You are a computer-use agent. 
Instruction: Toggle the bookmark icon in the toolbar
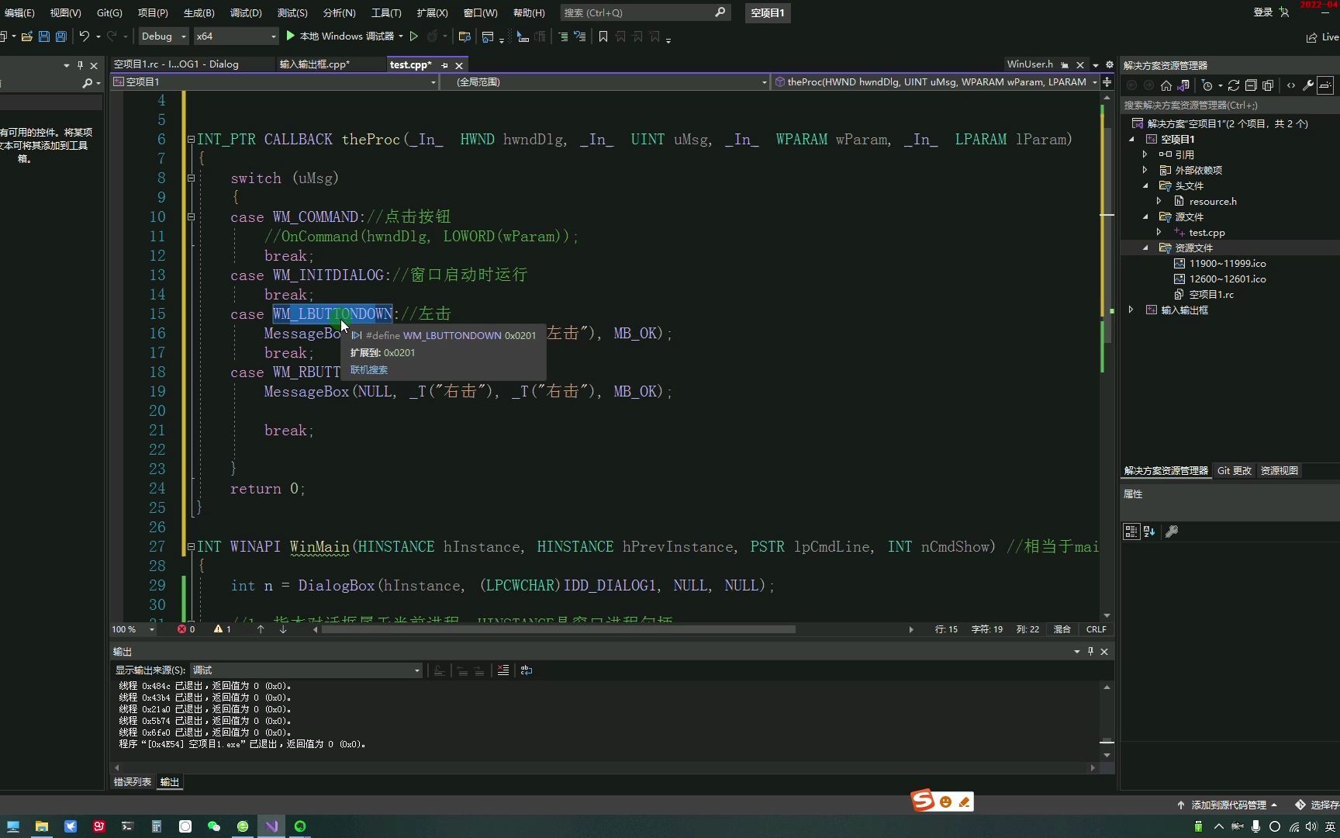pos(603,36)
